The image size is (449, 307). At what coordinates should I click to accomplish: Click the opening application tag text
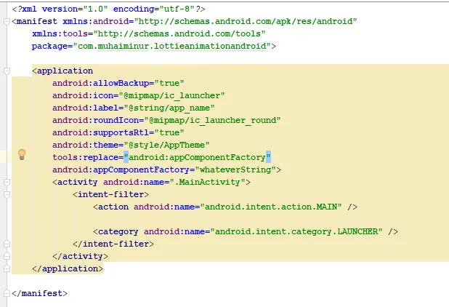tap(62, 71)
